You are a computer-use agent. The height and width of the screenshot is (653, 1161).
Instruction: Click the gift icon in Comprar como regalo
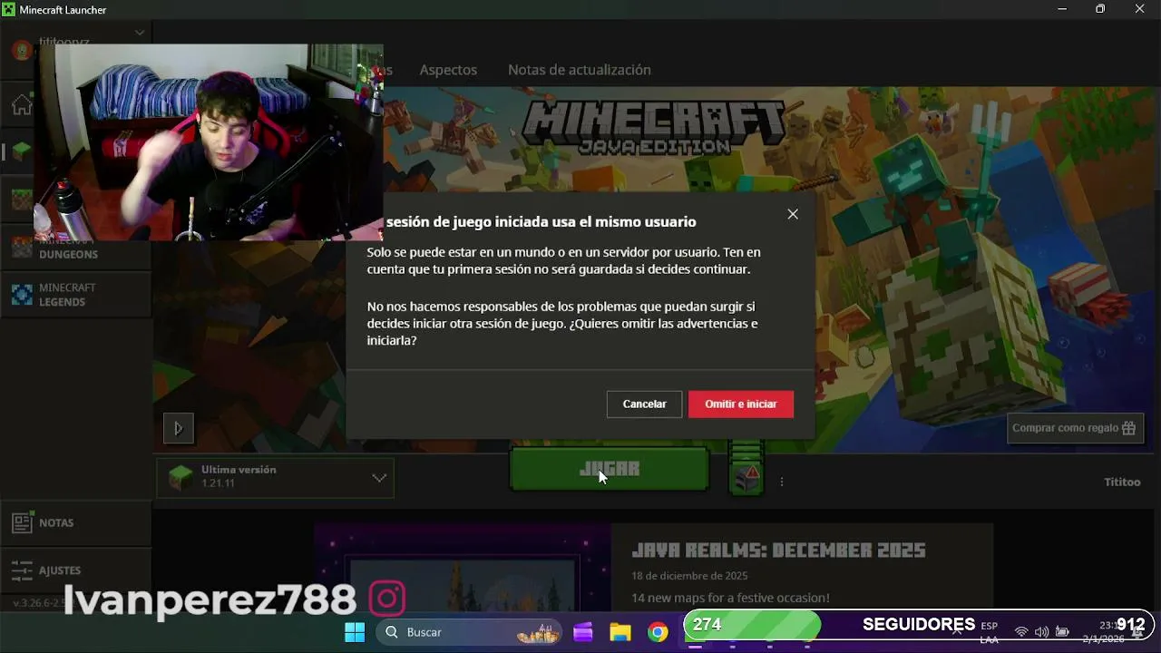[1128, 428]
